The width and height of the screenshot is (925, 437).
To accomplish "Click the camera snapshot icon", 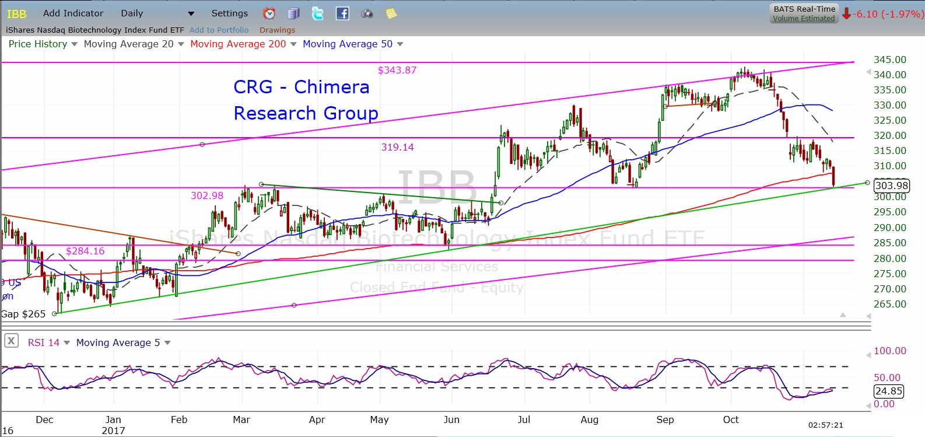I will coord(367,13).
